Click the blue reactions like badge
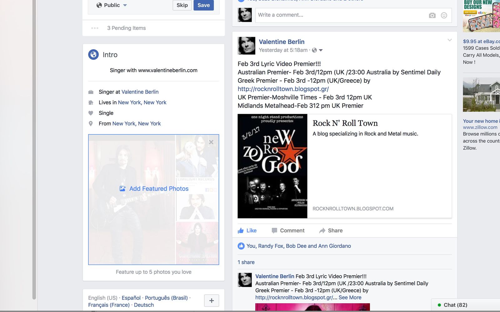 coord(241,246)
